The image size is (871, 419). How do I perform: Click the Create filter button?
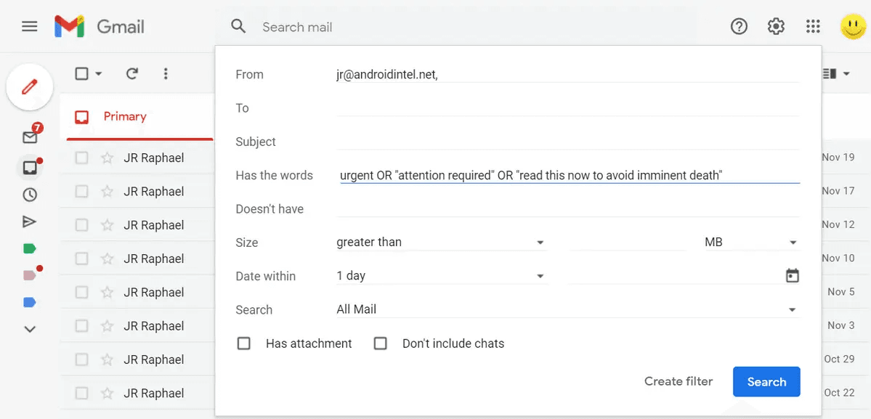click(x=678, y=381)
